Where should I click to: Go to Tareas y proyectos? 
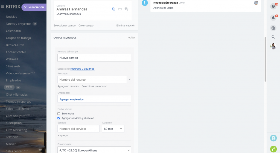[19, 24]
